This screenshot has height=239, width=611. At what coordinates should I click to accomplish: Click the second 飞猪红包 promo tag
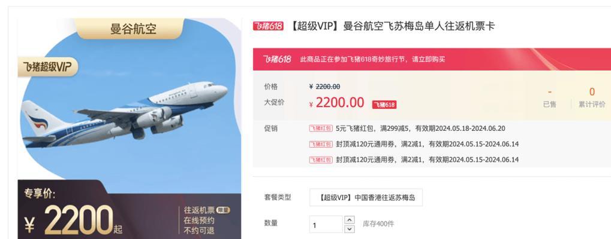click(321, 144)
